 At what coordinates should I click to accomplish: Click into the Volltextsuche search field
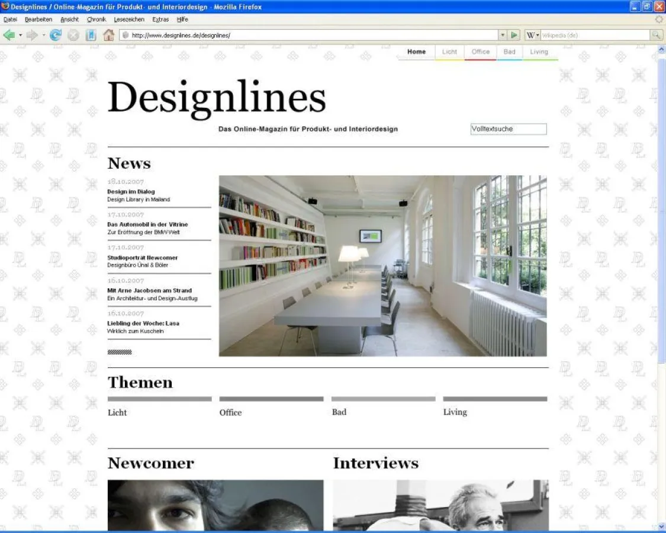[x=508, y=129]
